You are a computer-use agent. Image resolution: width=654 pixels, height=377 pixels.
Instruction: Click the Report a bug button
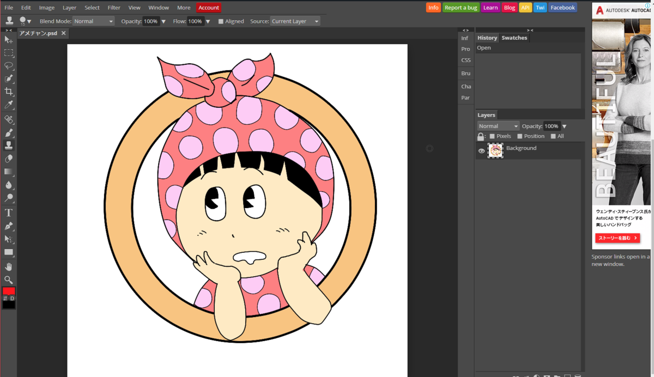coord(461,8)
